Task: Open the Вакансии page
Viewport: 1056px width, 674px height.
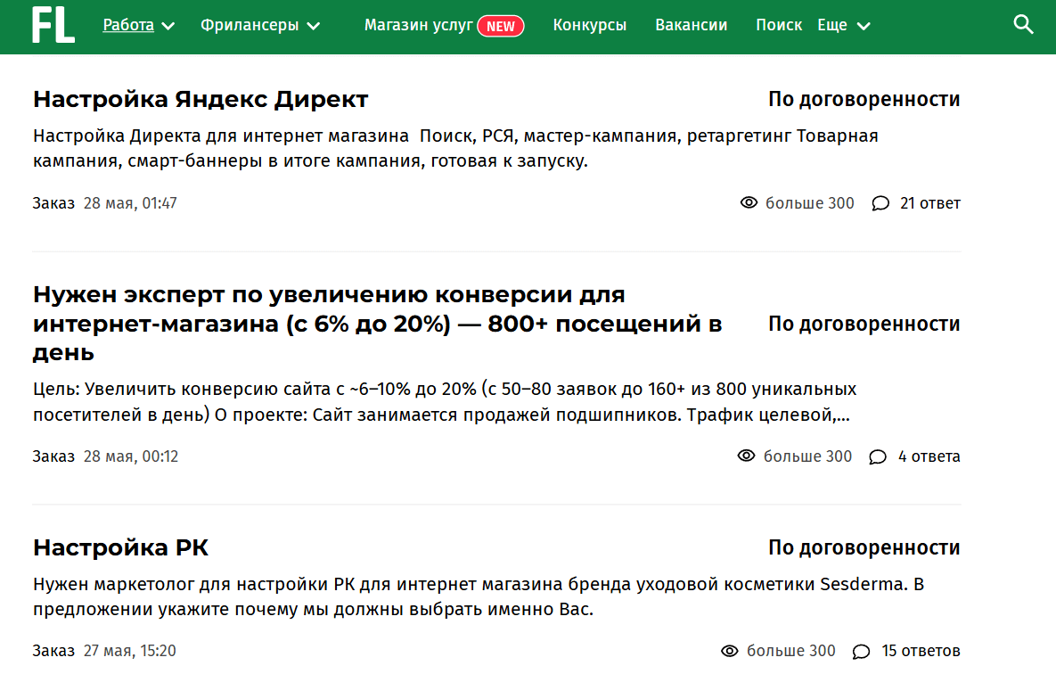Action: [x=691, y=25]
